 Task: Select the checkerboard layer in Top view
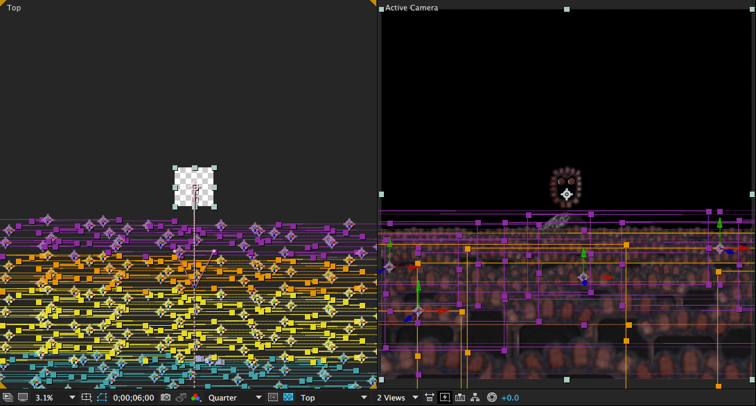pyautogui.click(x=194, y=187)
